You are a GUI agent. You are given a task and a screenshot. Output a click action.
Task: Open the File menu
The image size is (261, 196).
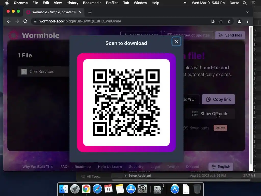click(x=35, y=3)
